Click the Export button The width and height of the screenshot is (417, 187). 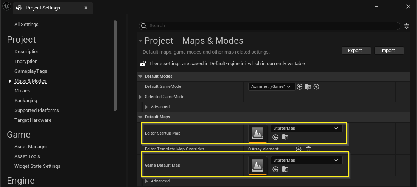point(356,51)
